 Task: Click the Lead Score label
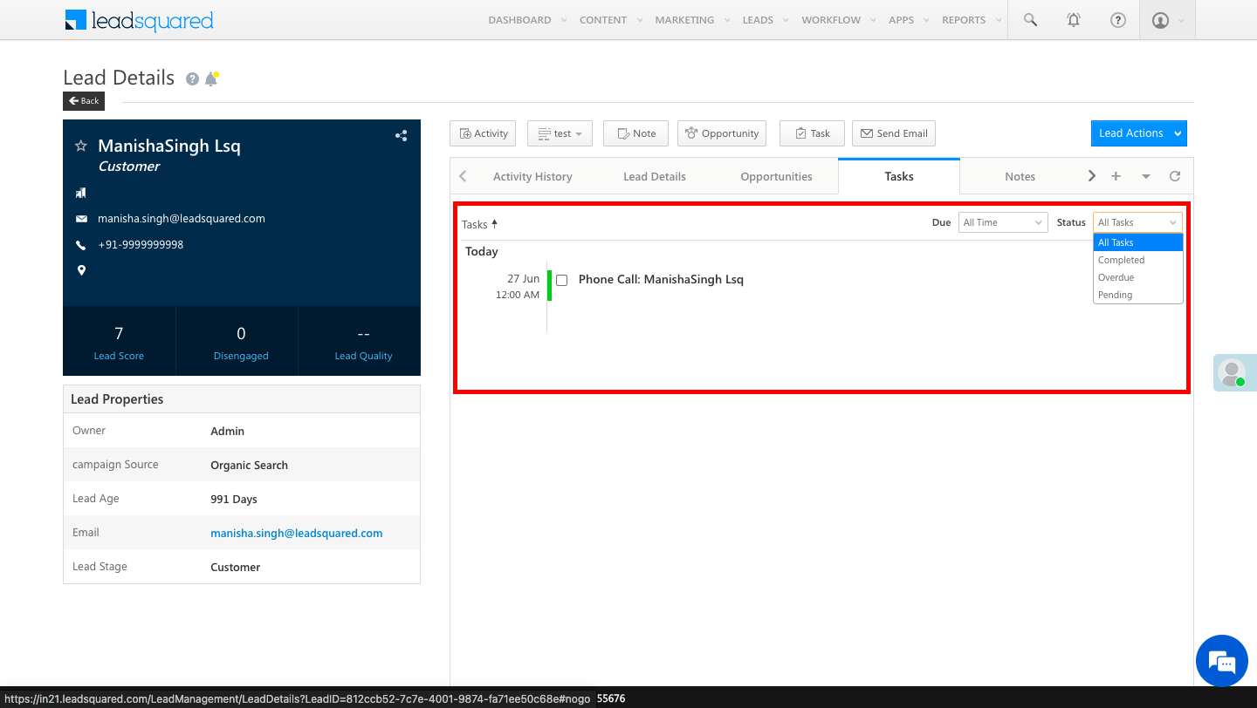coord(119,356)
